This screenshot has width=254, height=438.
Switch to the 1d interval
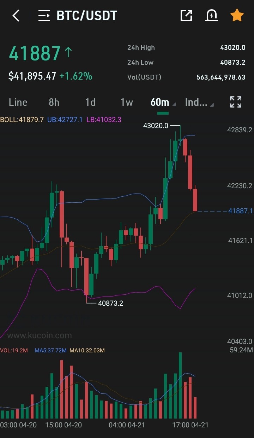click(90, 102)
